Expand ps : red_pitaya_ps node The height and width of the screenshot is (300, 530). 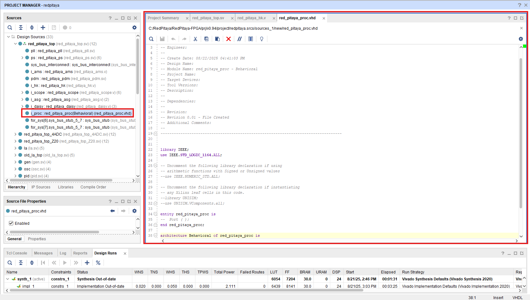pyautogui.click(x=22, y=58)
